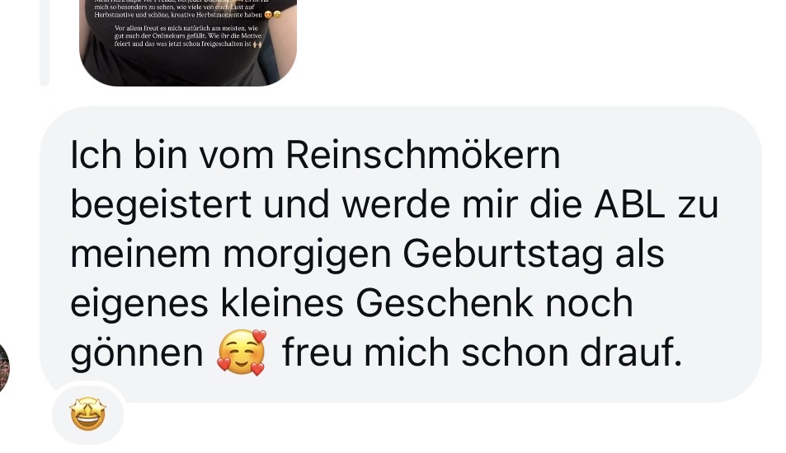Click the word 'gönnen' before the emoji
786x453 pixels.
tap(137, 354)
